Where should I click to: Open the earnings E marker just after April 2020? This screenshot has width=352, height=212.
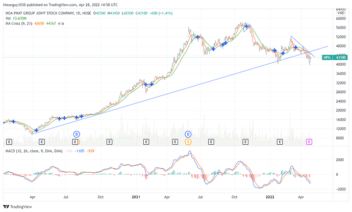click(x=42, y=142)
